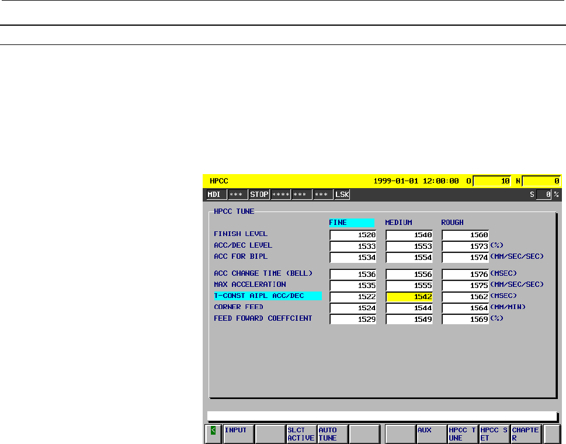Select Feed Forward Coefficient field 1549
566x444 pixels.
click(409, 319)
